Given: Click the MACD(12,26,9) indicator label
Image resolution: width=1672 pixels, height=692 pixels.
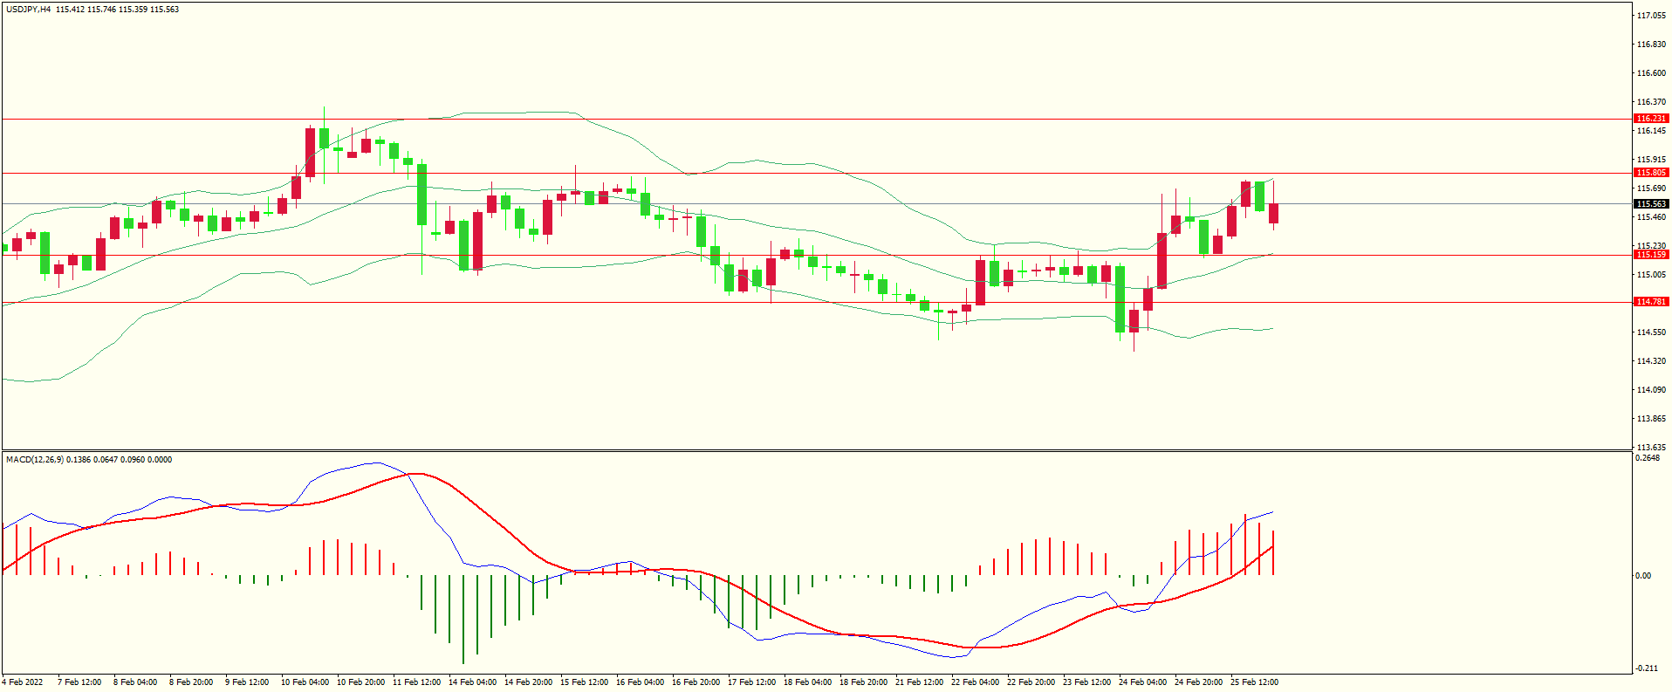Looking at the screenshot, I should coord(35,460).
